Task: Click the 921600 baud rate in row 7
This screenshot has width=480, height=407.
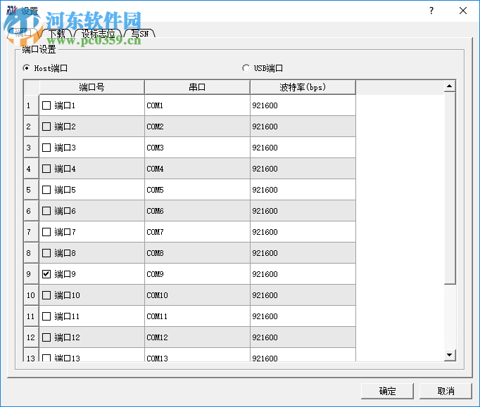Action: click(303, 232)
